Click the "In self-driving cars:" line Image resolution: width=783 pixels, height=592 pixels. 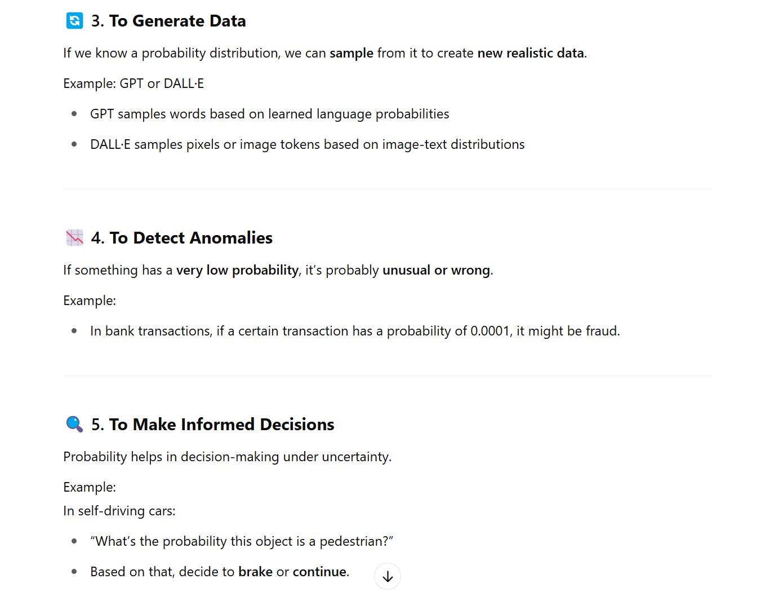click(x=119, y=511)
